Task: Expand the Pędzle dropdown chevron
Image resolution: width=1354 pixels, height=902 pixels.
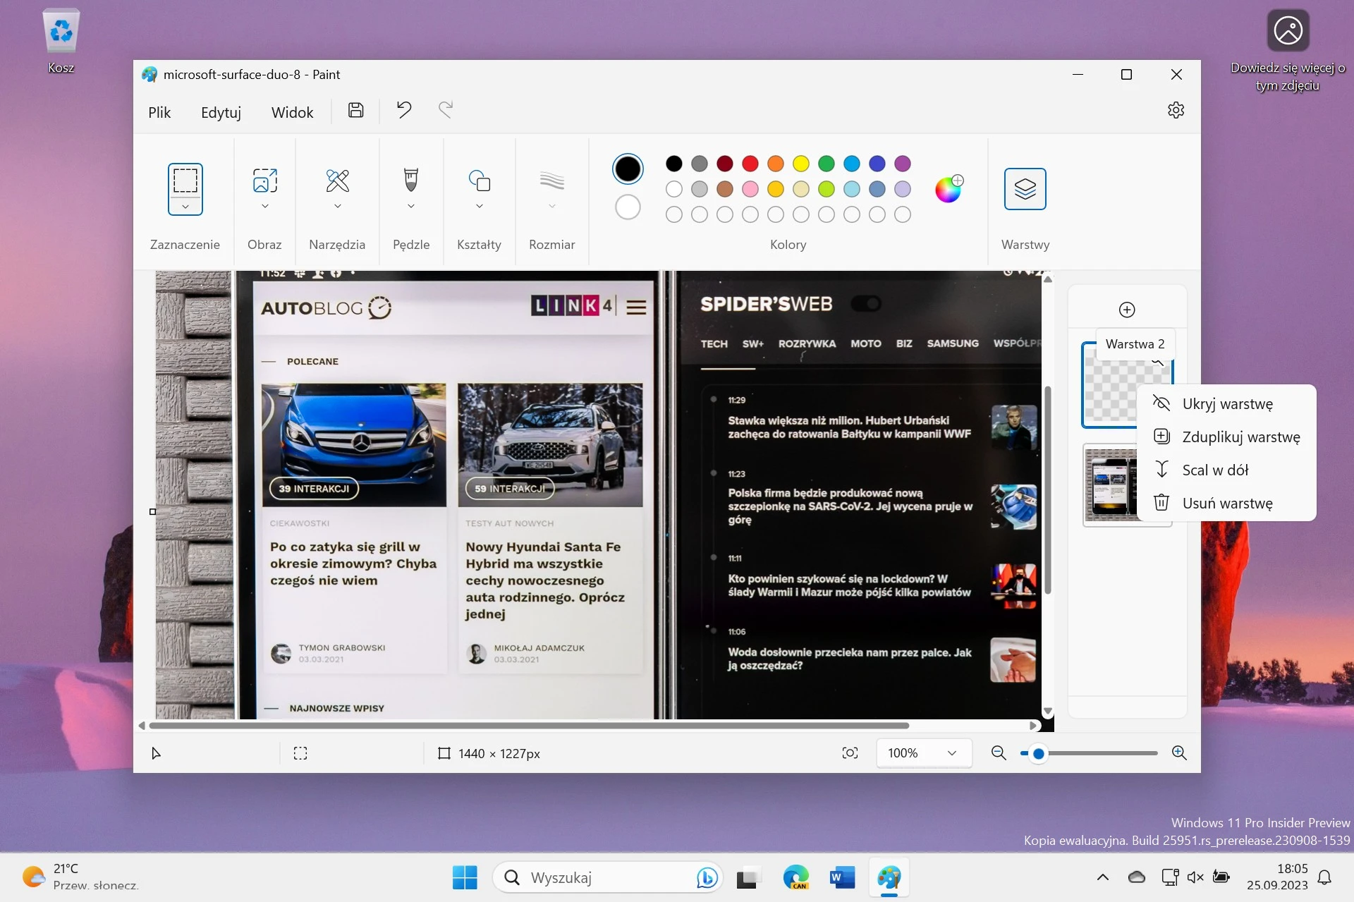Action: (x=411, y=207)
